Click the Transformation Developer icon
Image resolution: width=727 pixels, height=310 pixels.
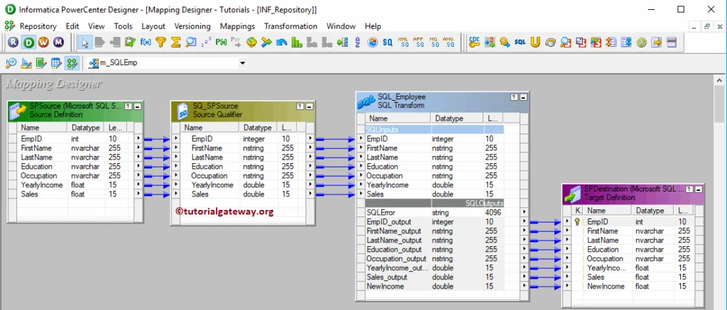tap(41, 63)
